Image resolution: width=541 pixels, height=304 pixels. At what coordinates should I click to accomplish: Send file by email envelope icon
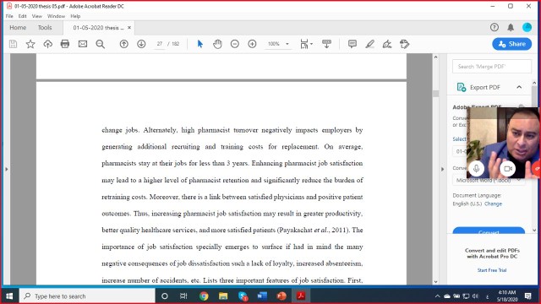coord(83,44)
